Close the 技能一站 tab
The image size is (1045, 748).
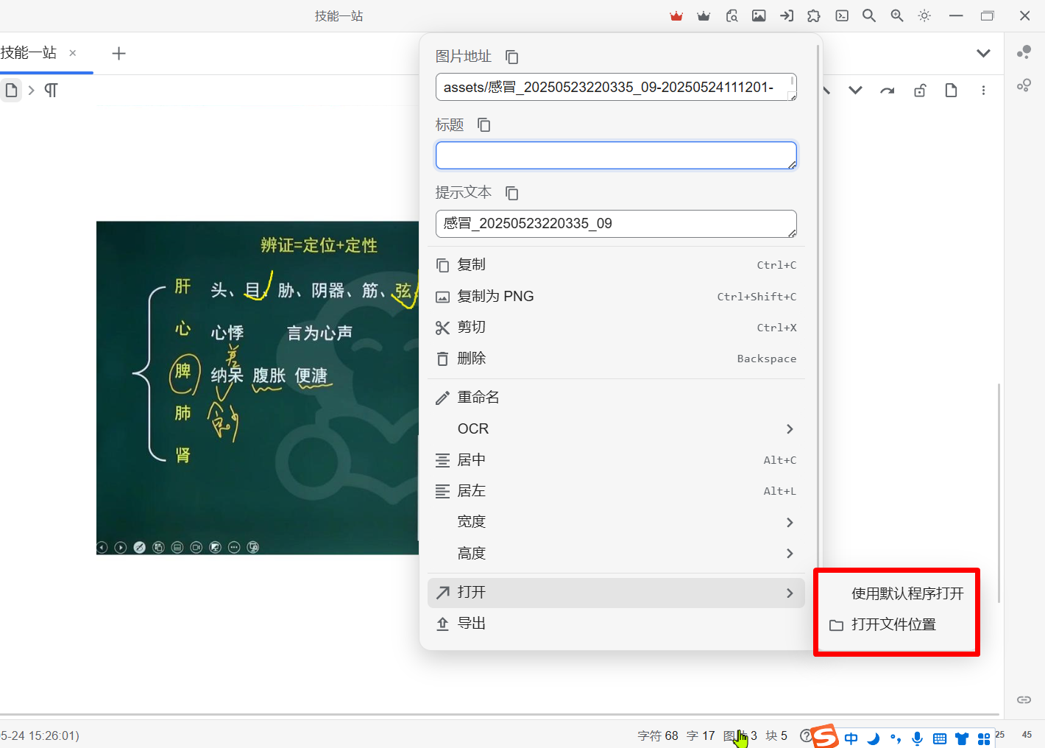pyautogui.click(x=72, y=53)
